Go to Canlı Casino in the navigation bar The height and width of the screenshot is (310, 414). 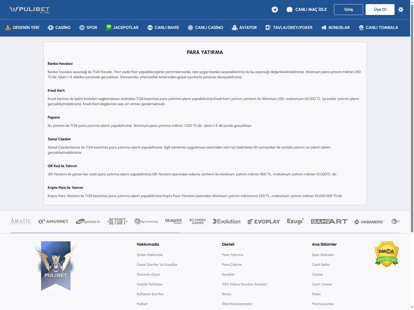click(205, 28)
